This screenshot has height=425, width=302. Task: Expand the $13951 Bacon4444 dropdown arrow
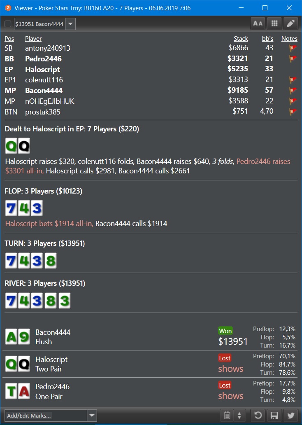coord(70,24)
